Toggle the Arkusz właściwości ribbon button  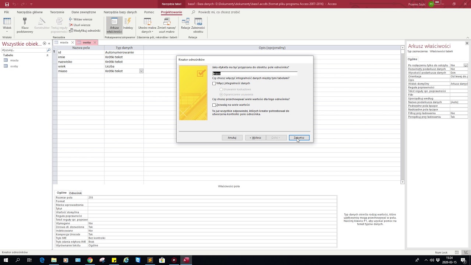114,25
